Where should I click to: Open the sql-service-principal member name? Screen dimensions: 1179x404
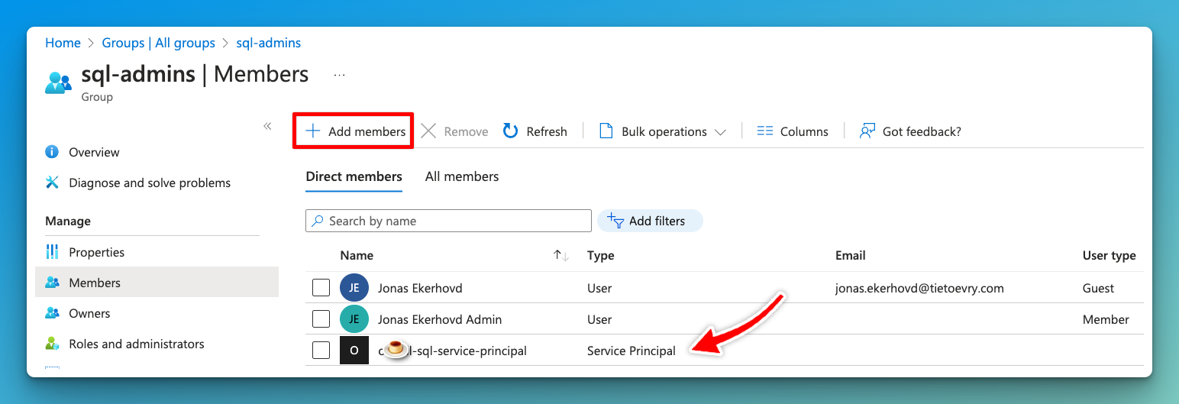(x=452, y=351)
